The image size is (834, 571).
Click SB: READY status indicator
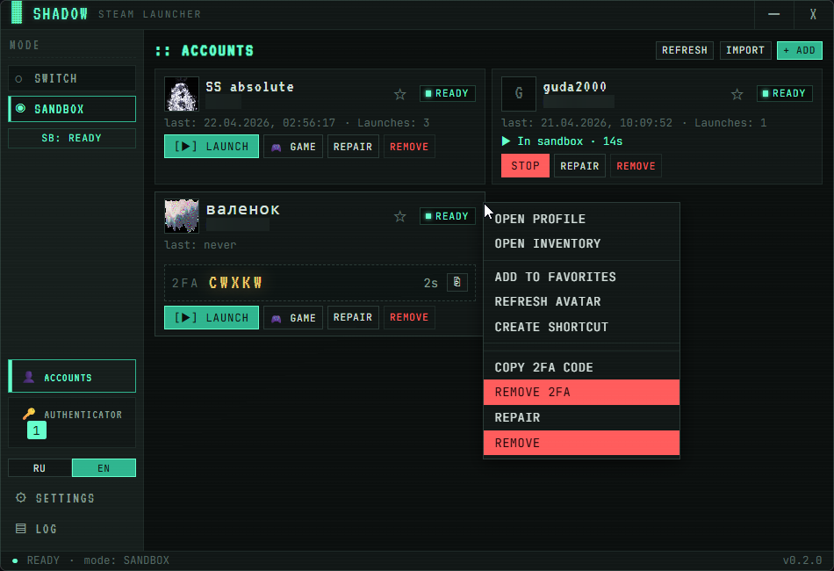[x=72, y=139]
